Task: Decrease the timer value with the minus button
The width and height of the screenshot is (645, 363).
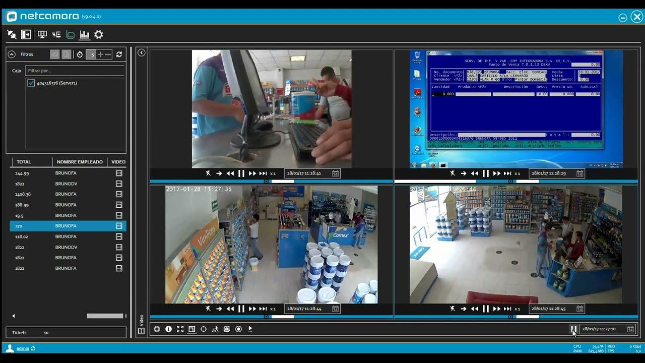Action: (108, 54)
